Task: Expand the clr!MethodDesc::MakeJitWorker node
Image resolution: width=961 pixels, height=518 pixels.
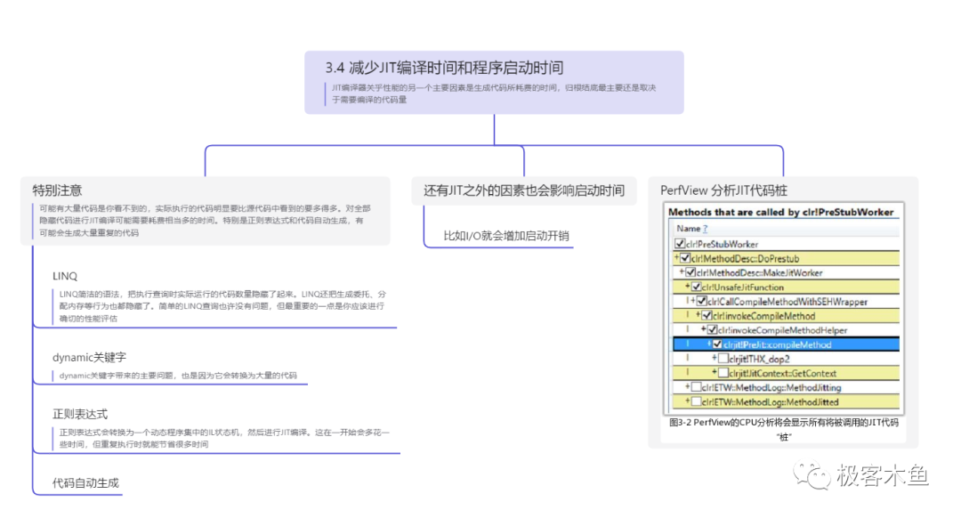Action: point(682,271)
